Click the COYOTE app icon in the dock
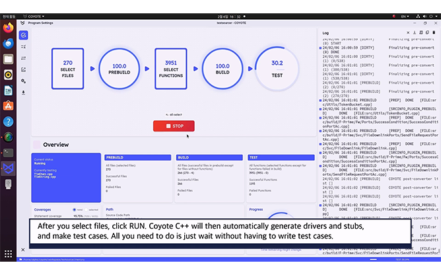This screenshot has width=441, height=275. coord(8,169)
